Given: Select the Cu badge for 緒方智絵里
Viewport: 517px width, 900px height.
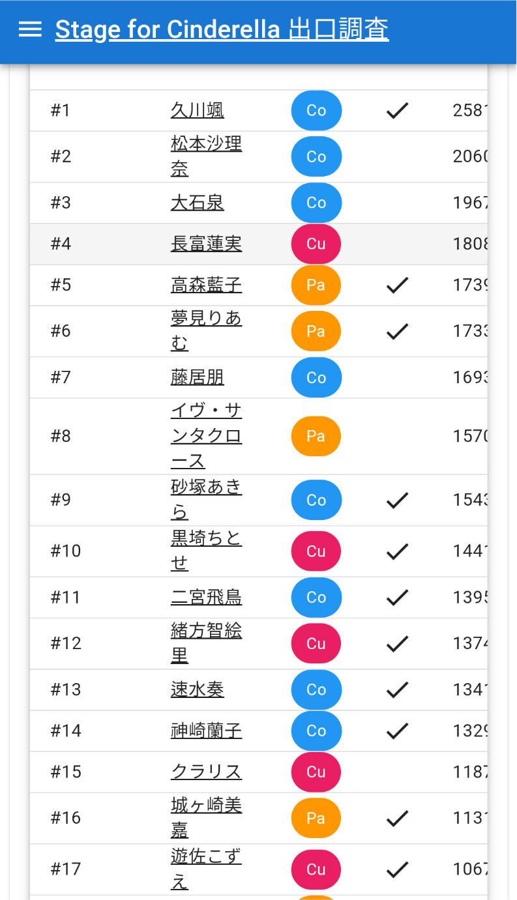Looking at the screenshot, I should tap(316, 643).
